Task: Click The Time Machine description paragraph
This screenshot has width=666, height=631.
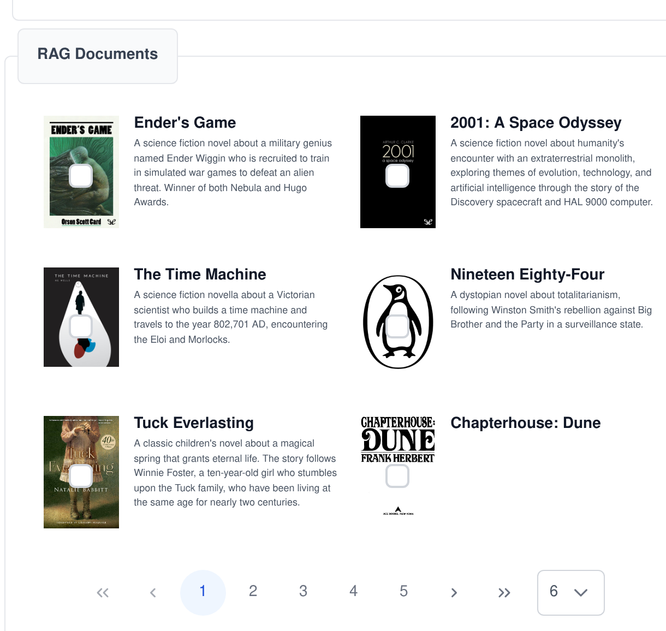Action: (231, 317)
